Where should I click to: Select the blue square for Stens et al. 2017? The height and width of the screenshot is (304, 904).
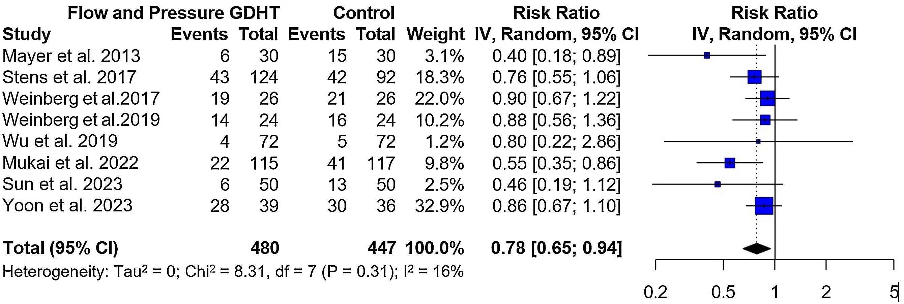[754, 77]
